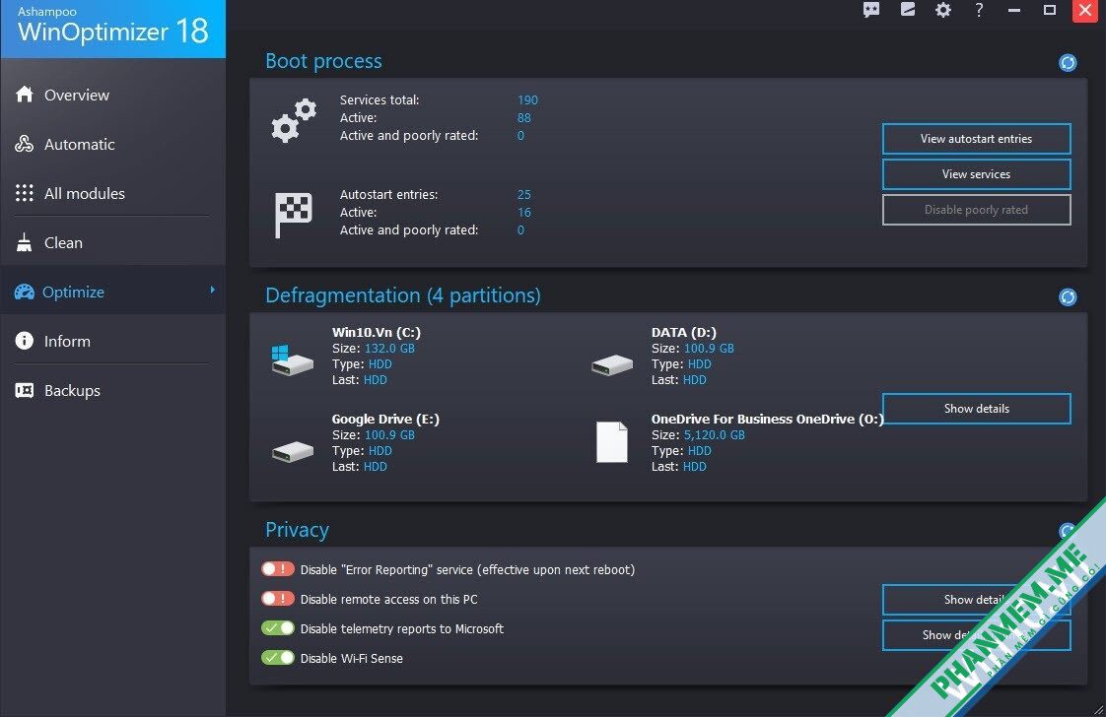Viewport: 1106px width, 717px height.
Task: Click the 5,120.0 GB size value
Action: click(714, 435)
